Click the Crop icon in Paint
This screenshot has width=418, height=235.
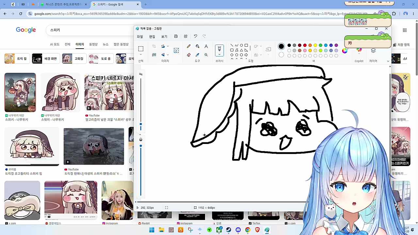point(154,46)
